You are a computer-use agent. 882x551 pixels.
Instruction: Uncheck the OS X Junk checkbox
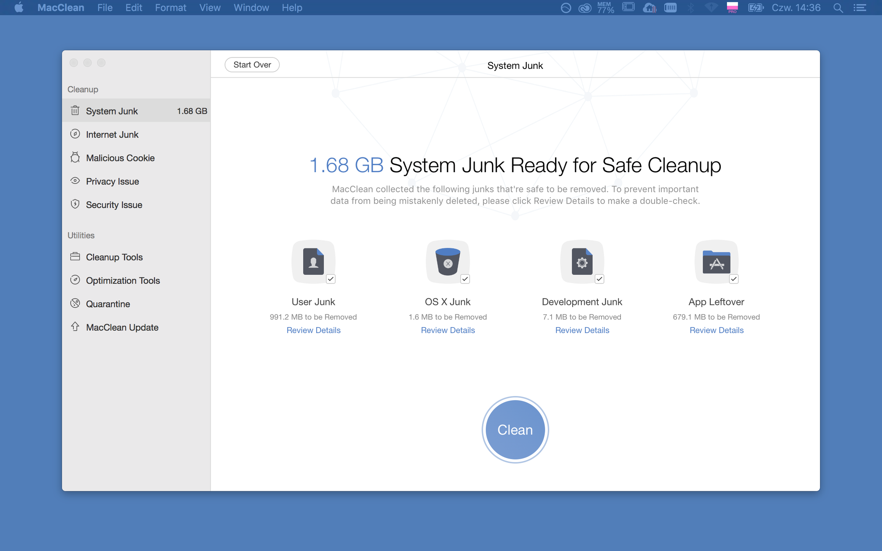pos(465,279)
